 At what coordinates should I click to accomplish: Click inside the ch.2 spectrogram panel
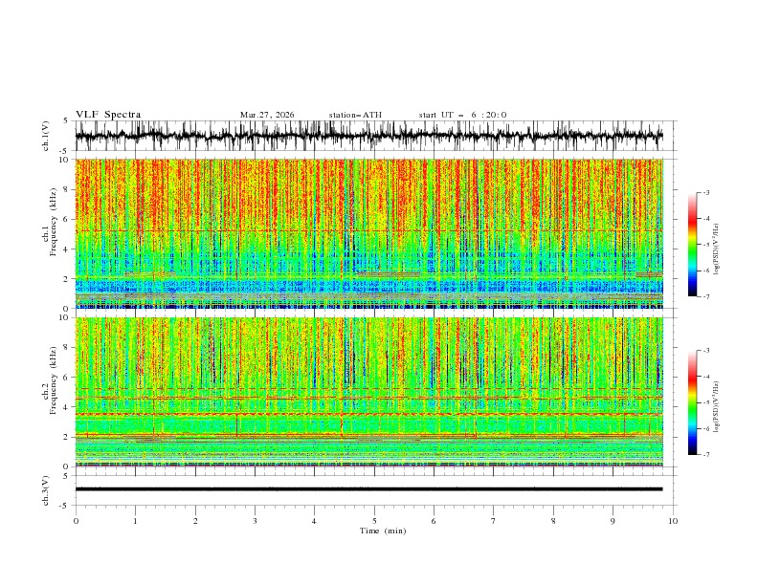(x=368, y=392)
